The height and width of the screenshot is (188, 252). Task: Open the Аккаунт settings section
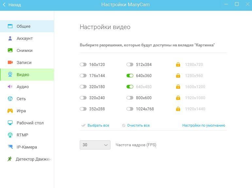(27, 38)
